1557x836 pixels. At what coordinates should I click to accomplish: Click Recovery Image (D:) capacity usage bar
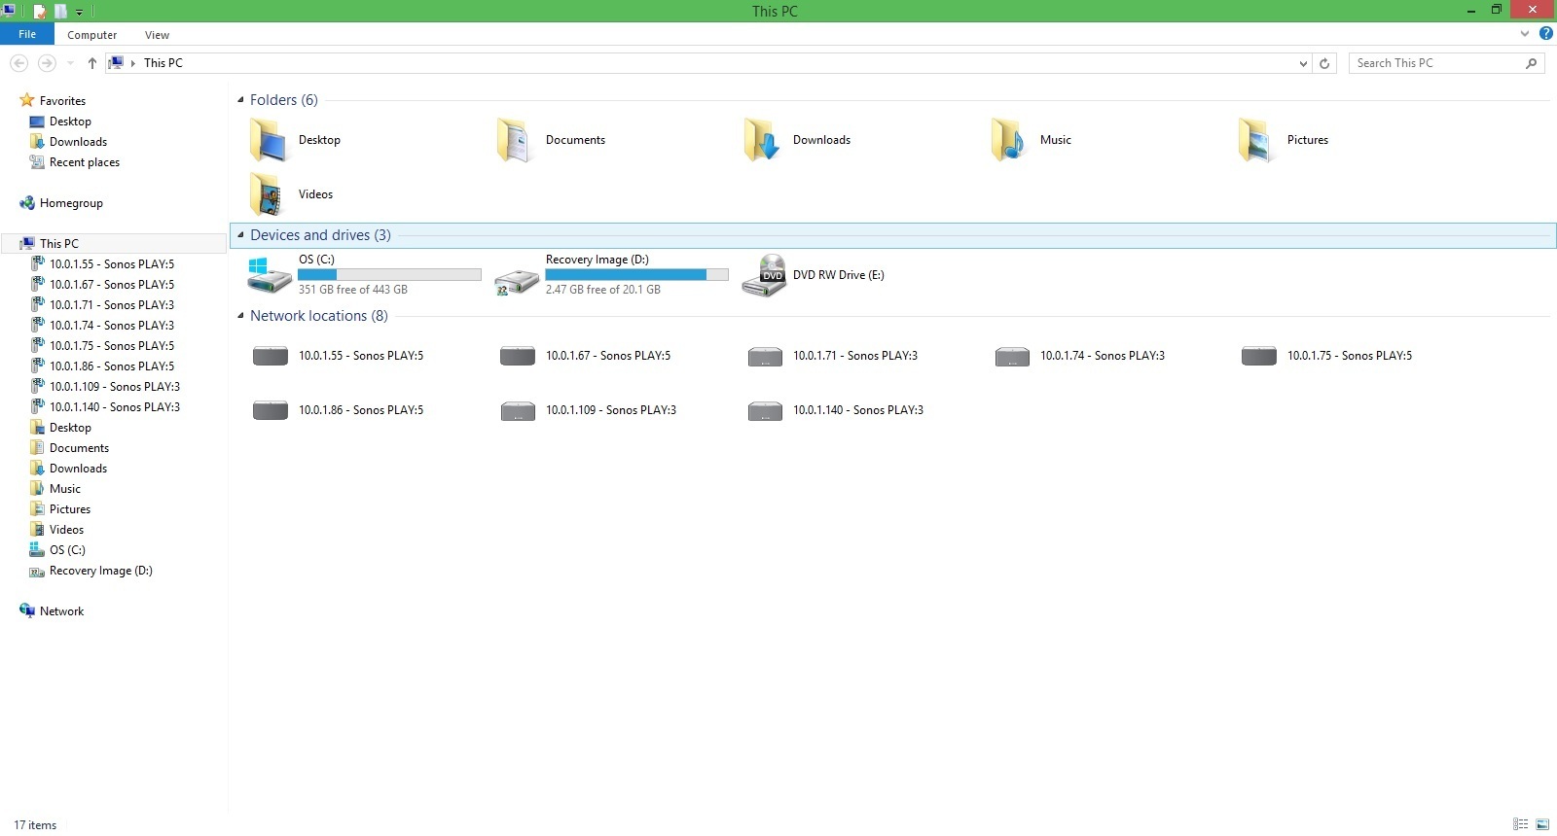(636, 275)
